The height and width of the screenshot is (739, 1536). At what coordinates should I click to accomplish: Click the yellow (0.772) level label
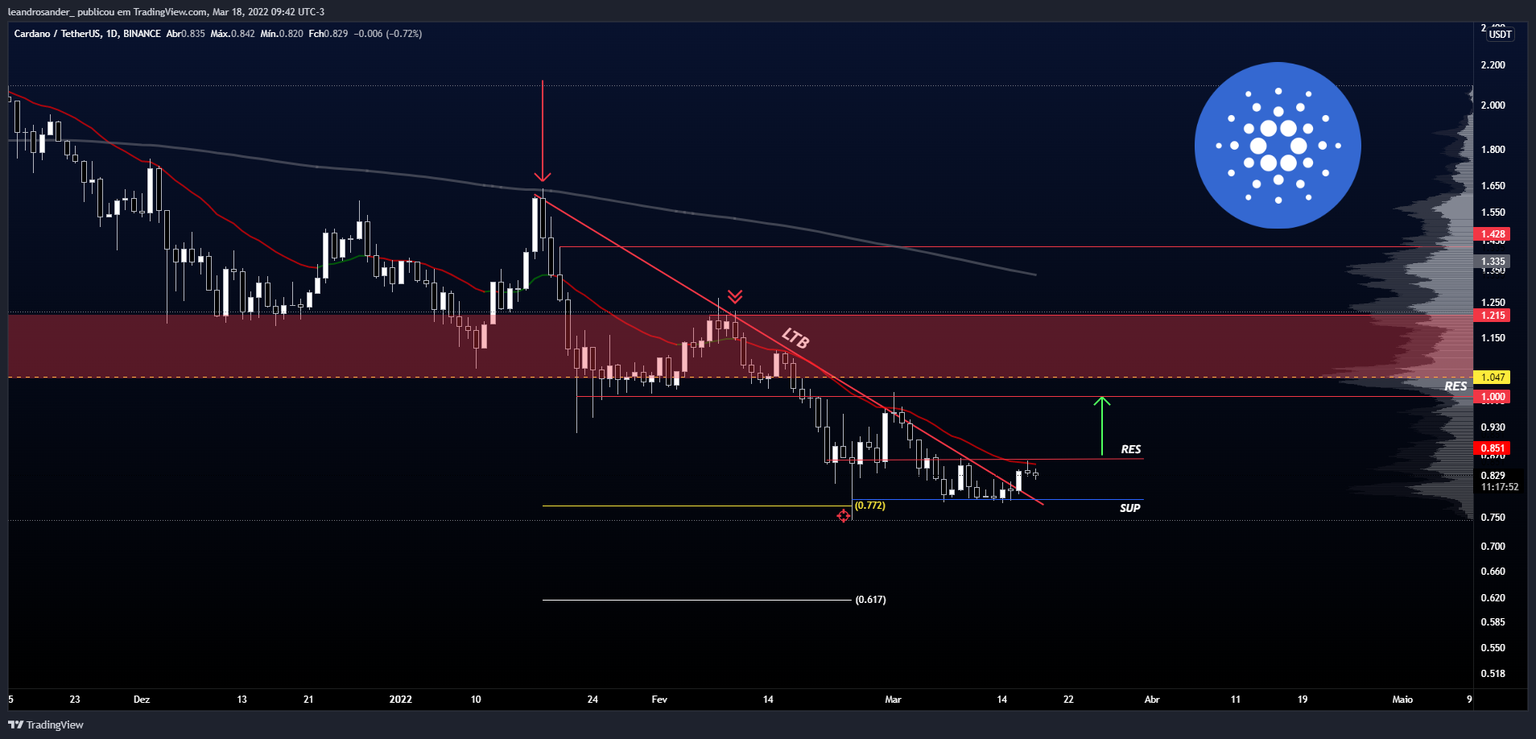869,506
